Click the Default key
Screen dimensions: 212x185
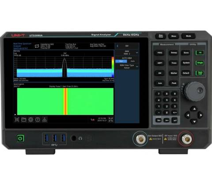[186, 73]
